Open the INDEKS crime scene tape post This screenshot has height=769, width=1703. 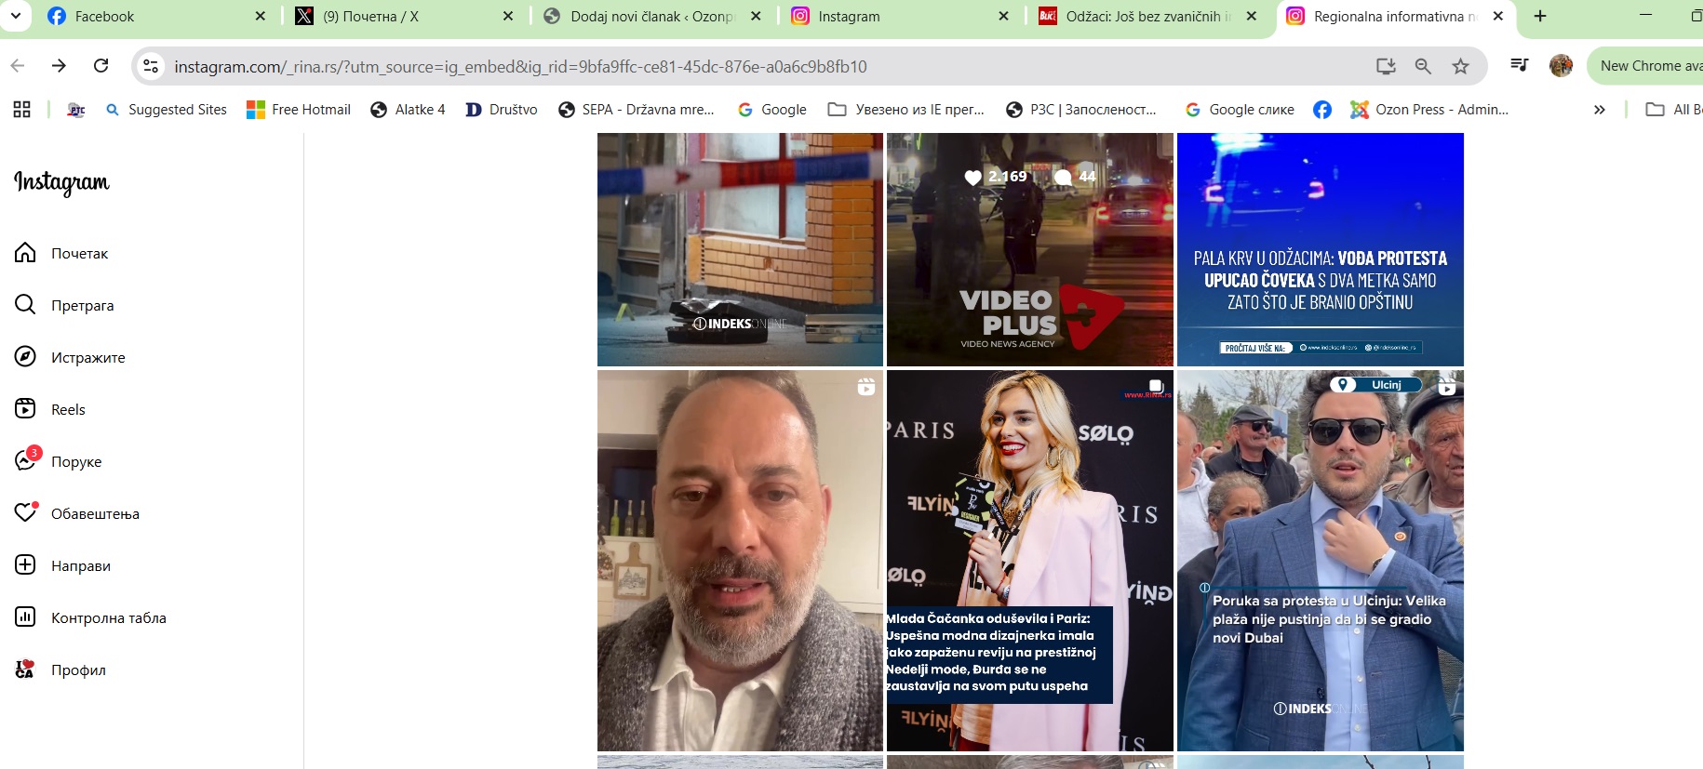tap(740, 249)
